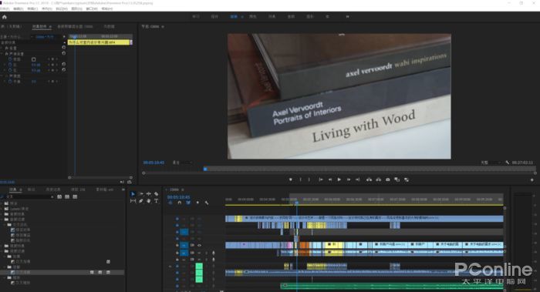The height and width of the screenshot is (292, 540).
Task: Switch to the Effect Controls tab
Action: (39, 26)
